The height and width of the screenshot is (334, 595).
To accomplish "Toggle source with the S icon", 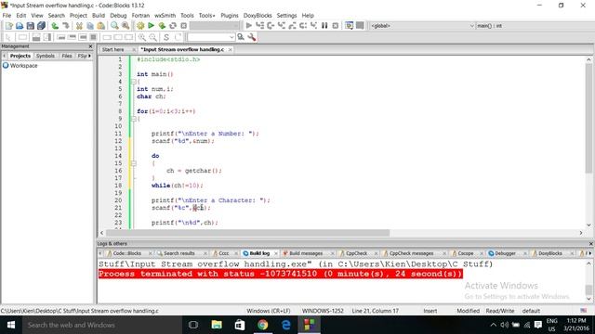I will 166,37.
